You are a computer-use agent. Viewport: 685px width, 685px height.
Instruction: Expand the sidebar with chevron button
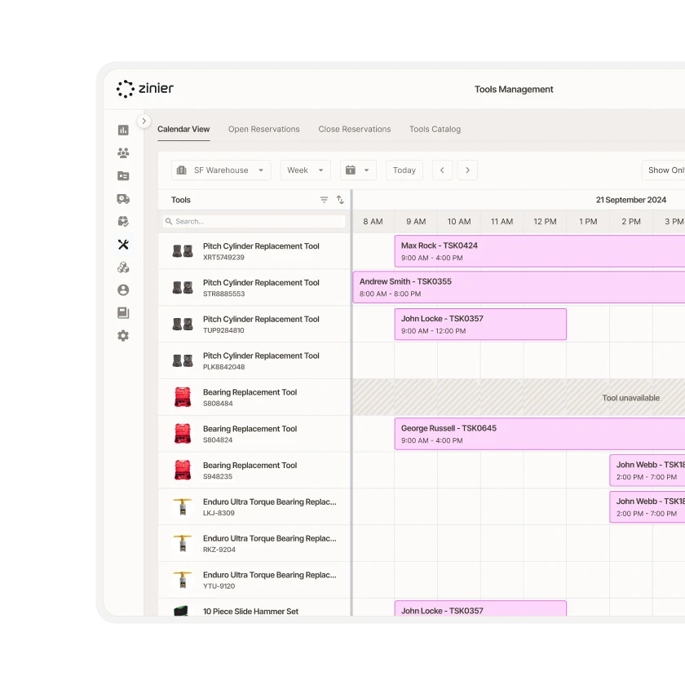pyautogui.click(x=144, y=121)
